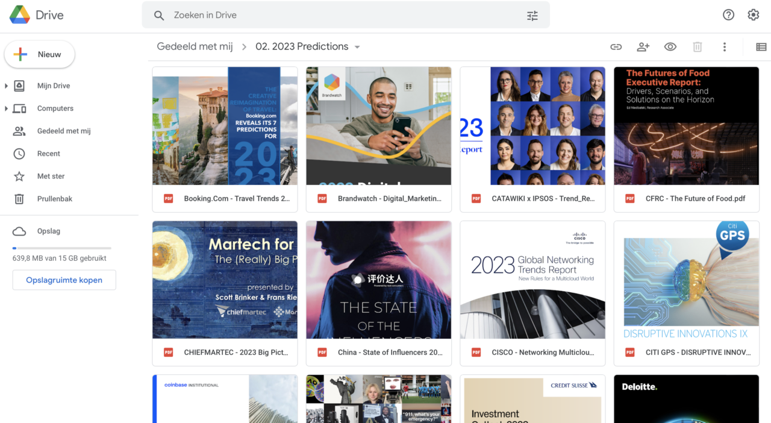Click the get link icon
This screenshot has width=771, height=423.
pos(616,47)
